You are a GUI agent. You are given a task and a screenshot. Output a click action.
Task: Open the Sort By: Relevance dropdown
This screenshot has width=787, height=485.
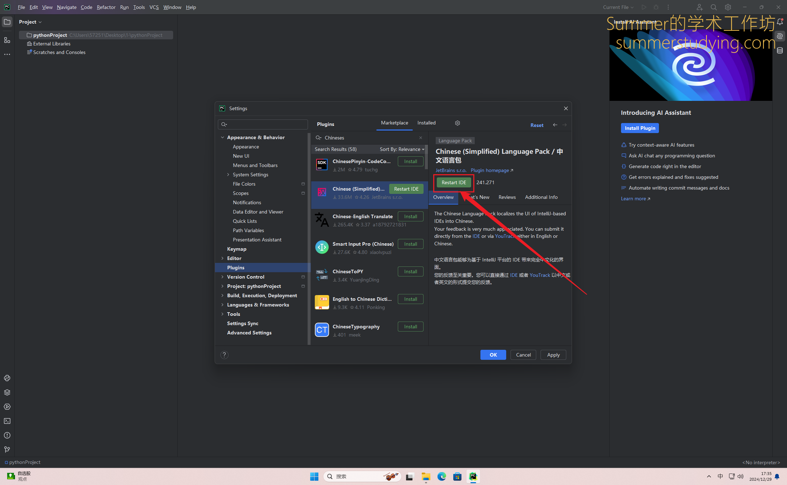tap(402, 149)
